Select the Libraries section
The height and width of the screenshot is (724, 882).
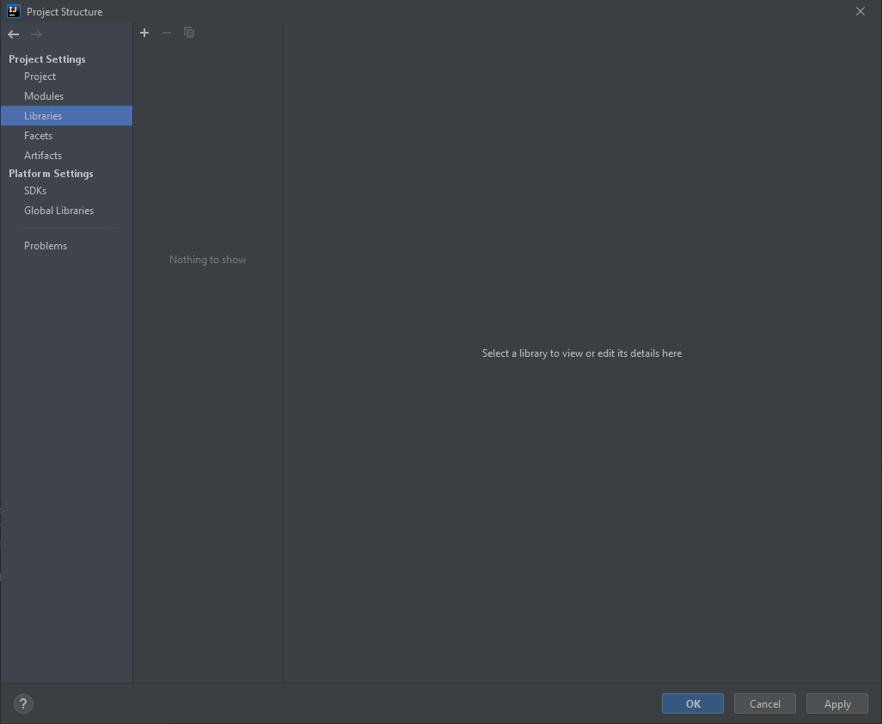coord(44,115)
